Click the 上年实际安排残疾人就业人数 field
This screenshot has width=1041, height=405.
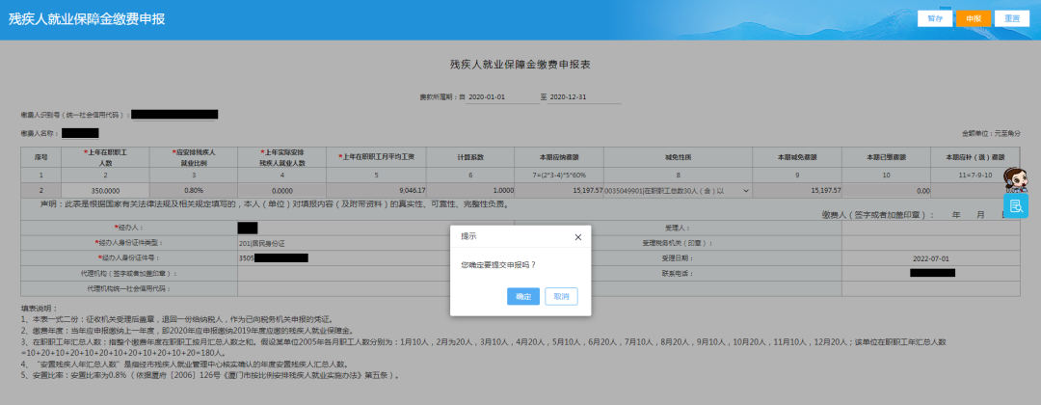[281, 191]
